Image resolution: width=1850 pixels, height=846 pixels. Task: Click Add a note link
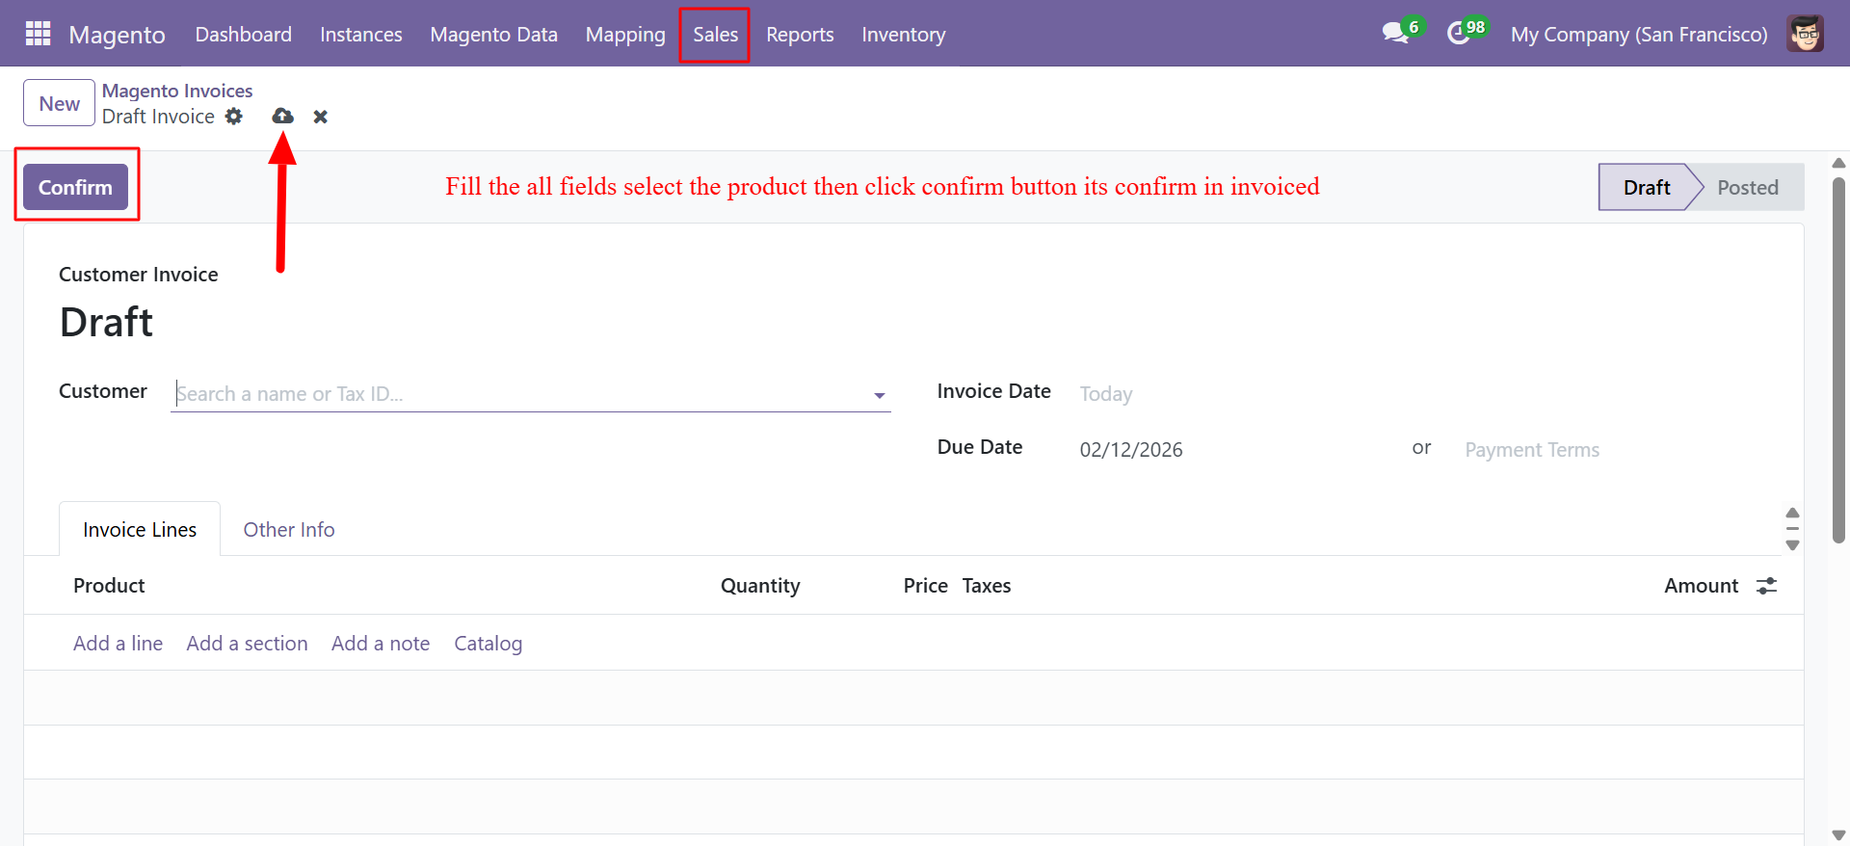click(x=381, y=644)
